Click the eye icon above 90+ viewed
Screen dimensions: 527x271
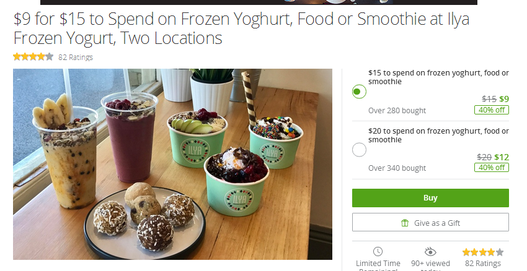click(430, 252)
